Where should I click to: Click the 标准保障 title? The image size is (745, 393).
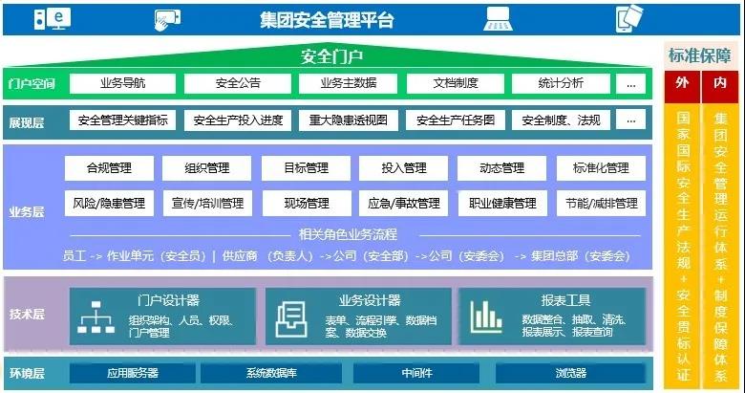point(699,55)
